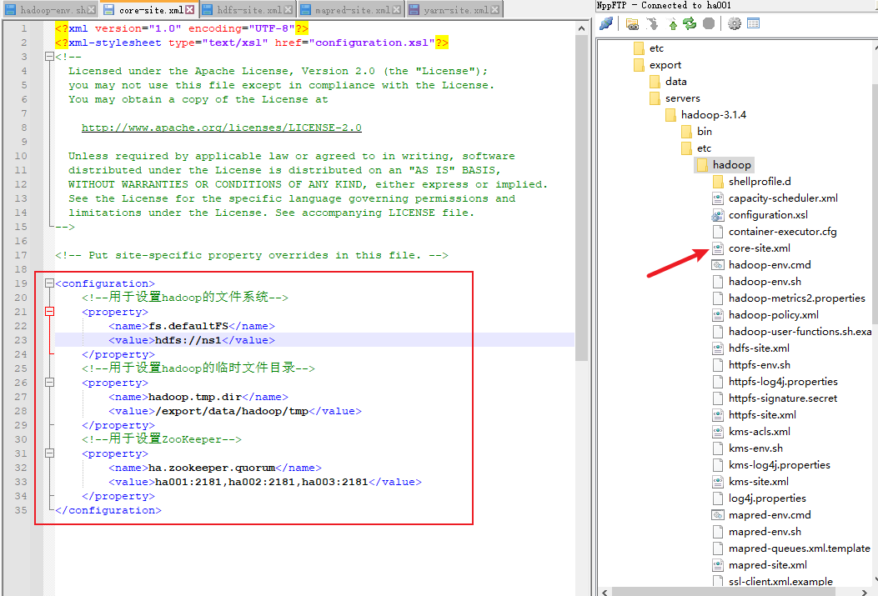Click line number 17 in the margin
Image resolution: width=878 pixels, height=596 pixels.
(21, 255)
